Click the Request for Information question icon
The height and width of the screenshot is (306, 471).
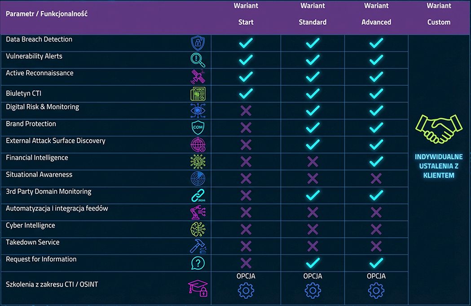[198, 263]
